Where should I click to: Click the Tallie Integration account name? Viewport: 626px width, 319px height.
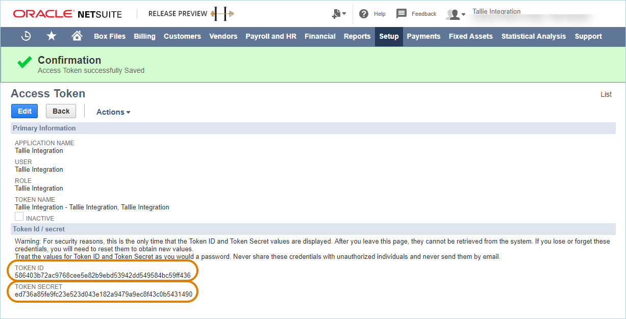[496, 11]
